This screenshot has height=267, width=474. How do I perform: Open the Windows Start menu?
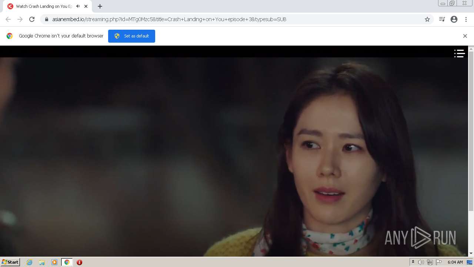click(10, 262)
